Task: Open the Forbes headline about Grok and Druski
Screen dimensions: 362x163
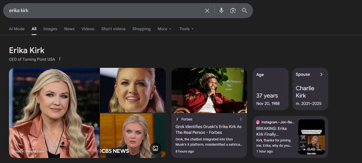Action: pos(208,129)
